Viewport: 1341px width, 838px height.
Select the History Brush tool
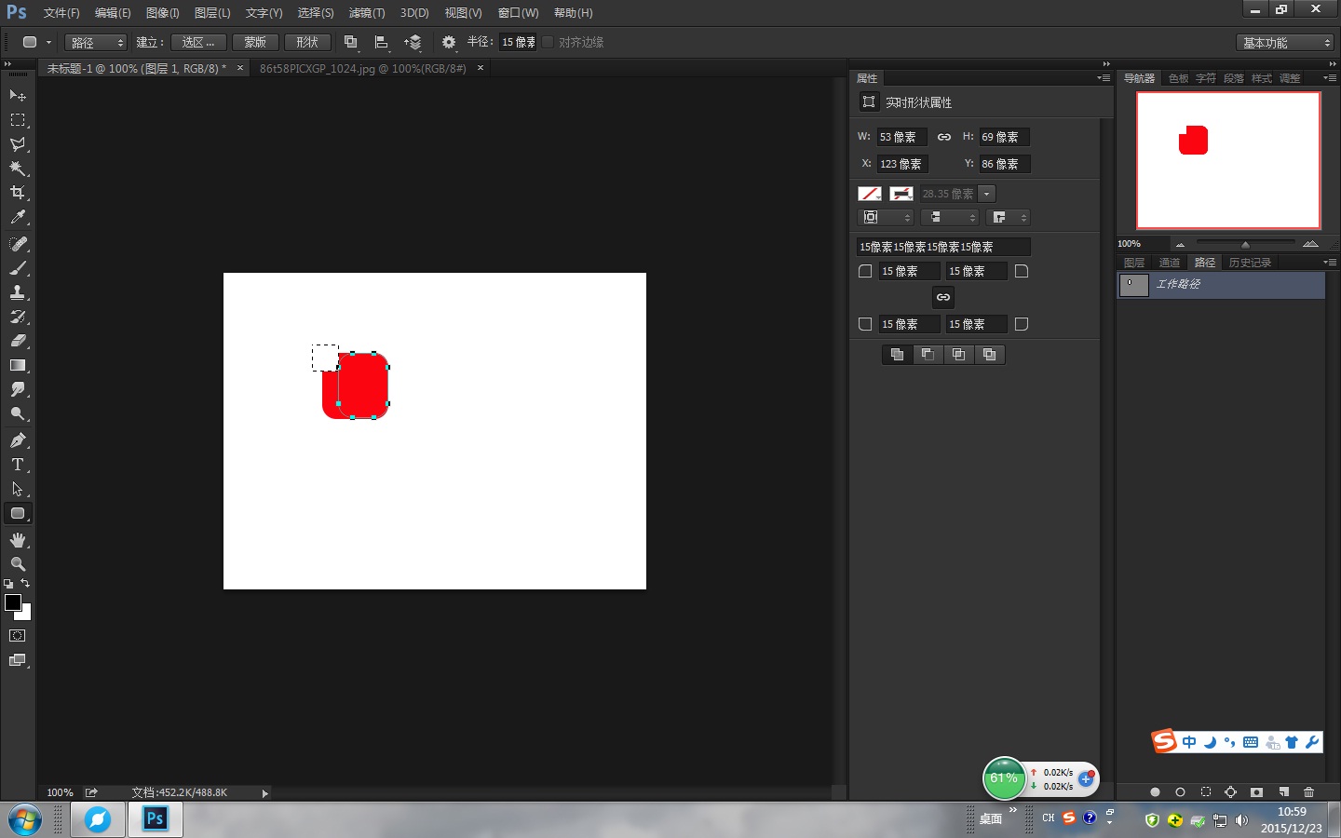point(18,317)
